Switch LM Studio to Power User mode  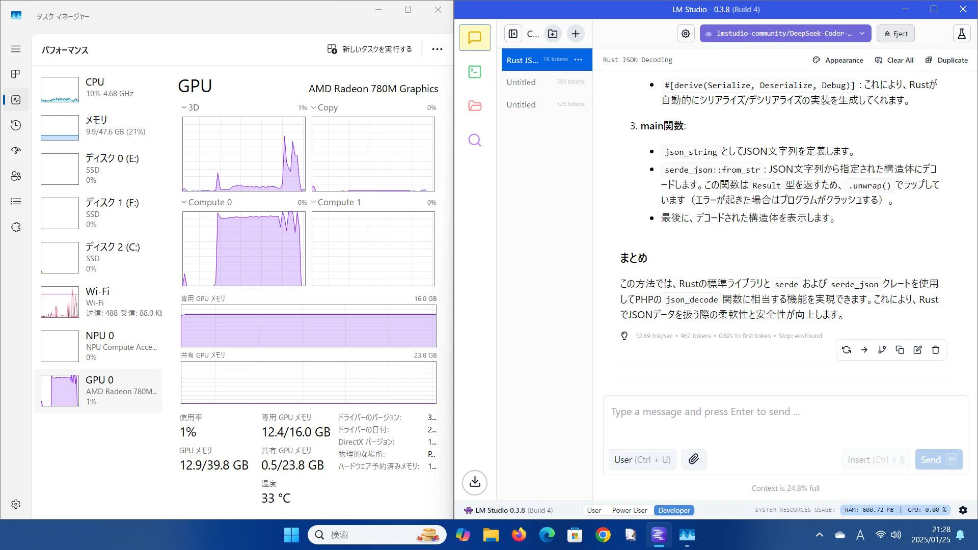[x=630, y=510]
